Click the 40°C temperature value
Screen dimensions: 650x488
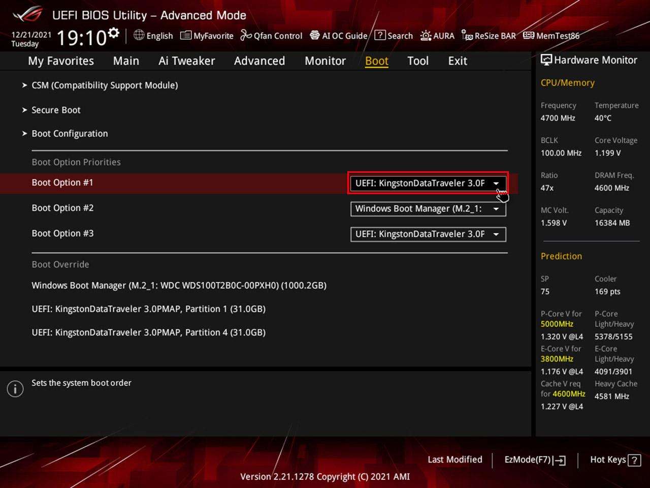pyautogui.click(x=603, y=118)
